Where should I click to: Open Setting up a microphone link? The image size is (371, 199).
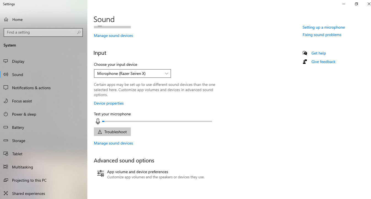[324, 27]
